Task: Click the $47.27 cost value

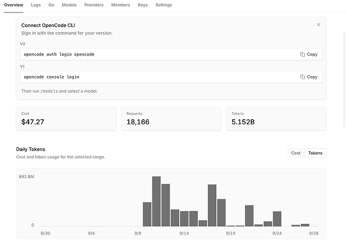Action: tap(33, 122)
